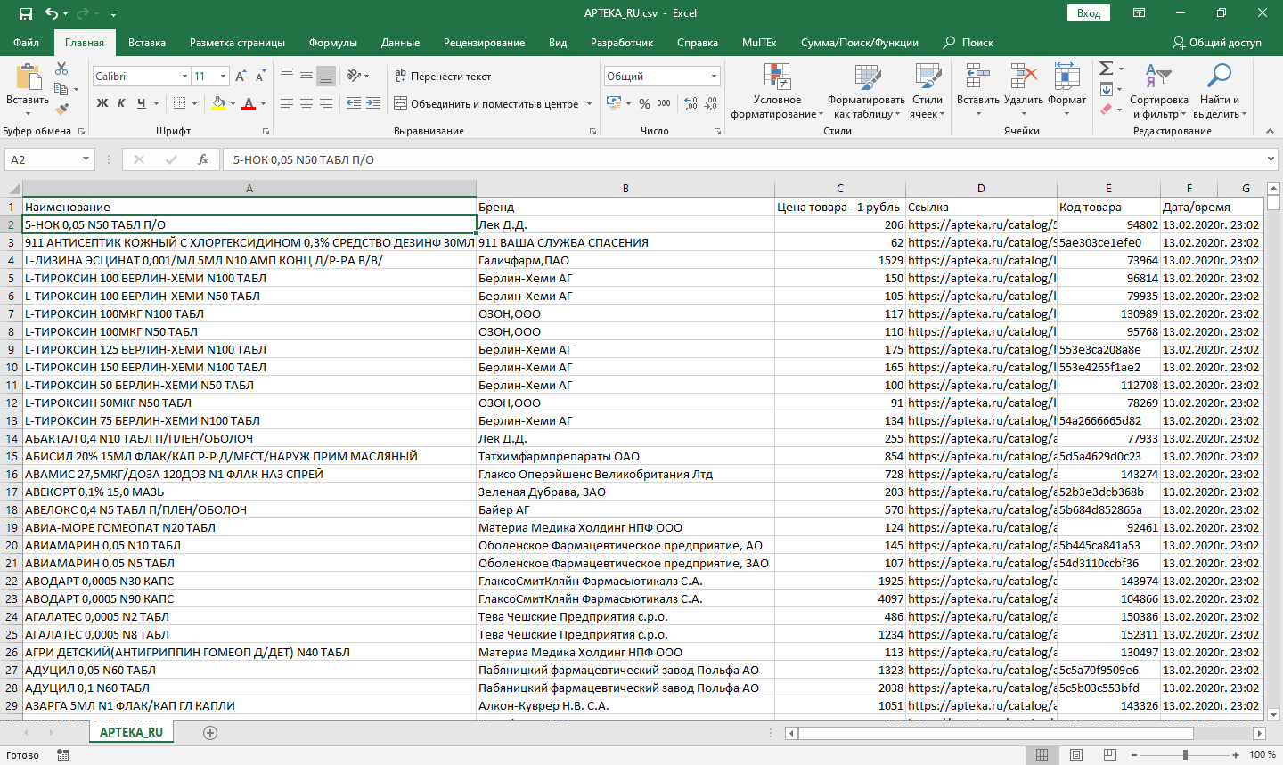Screen dimensions: 1283x765
Task: Align text to middle of cell
Action: click(306, 76)
